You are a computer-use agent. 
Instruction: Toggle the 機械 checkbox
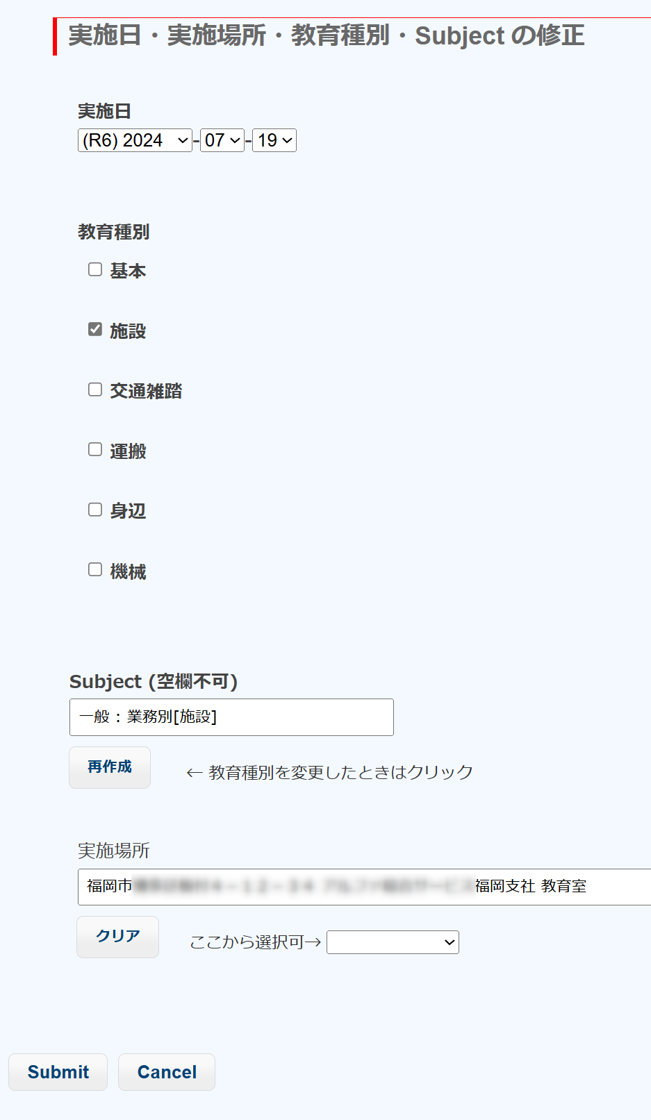click(x=95, y=569)
